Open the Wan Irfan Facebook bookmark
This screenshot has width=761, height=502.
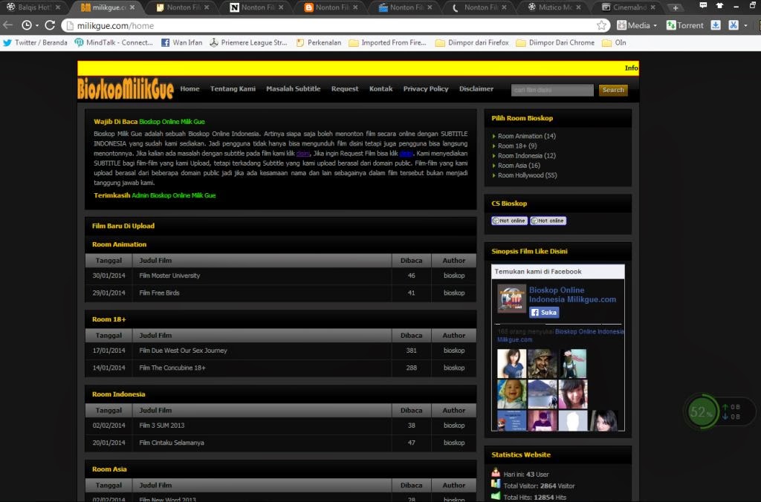181,42
